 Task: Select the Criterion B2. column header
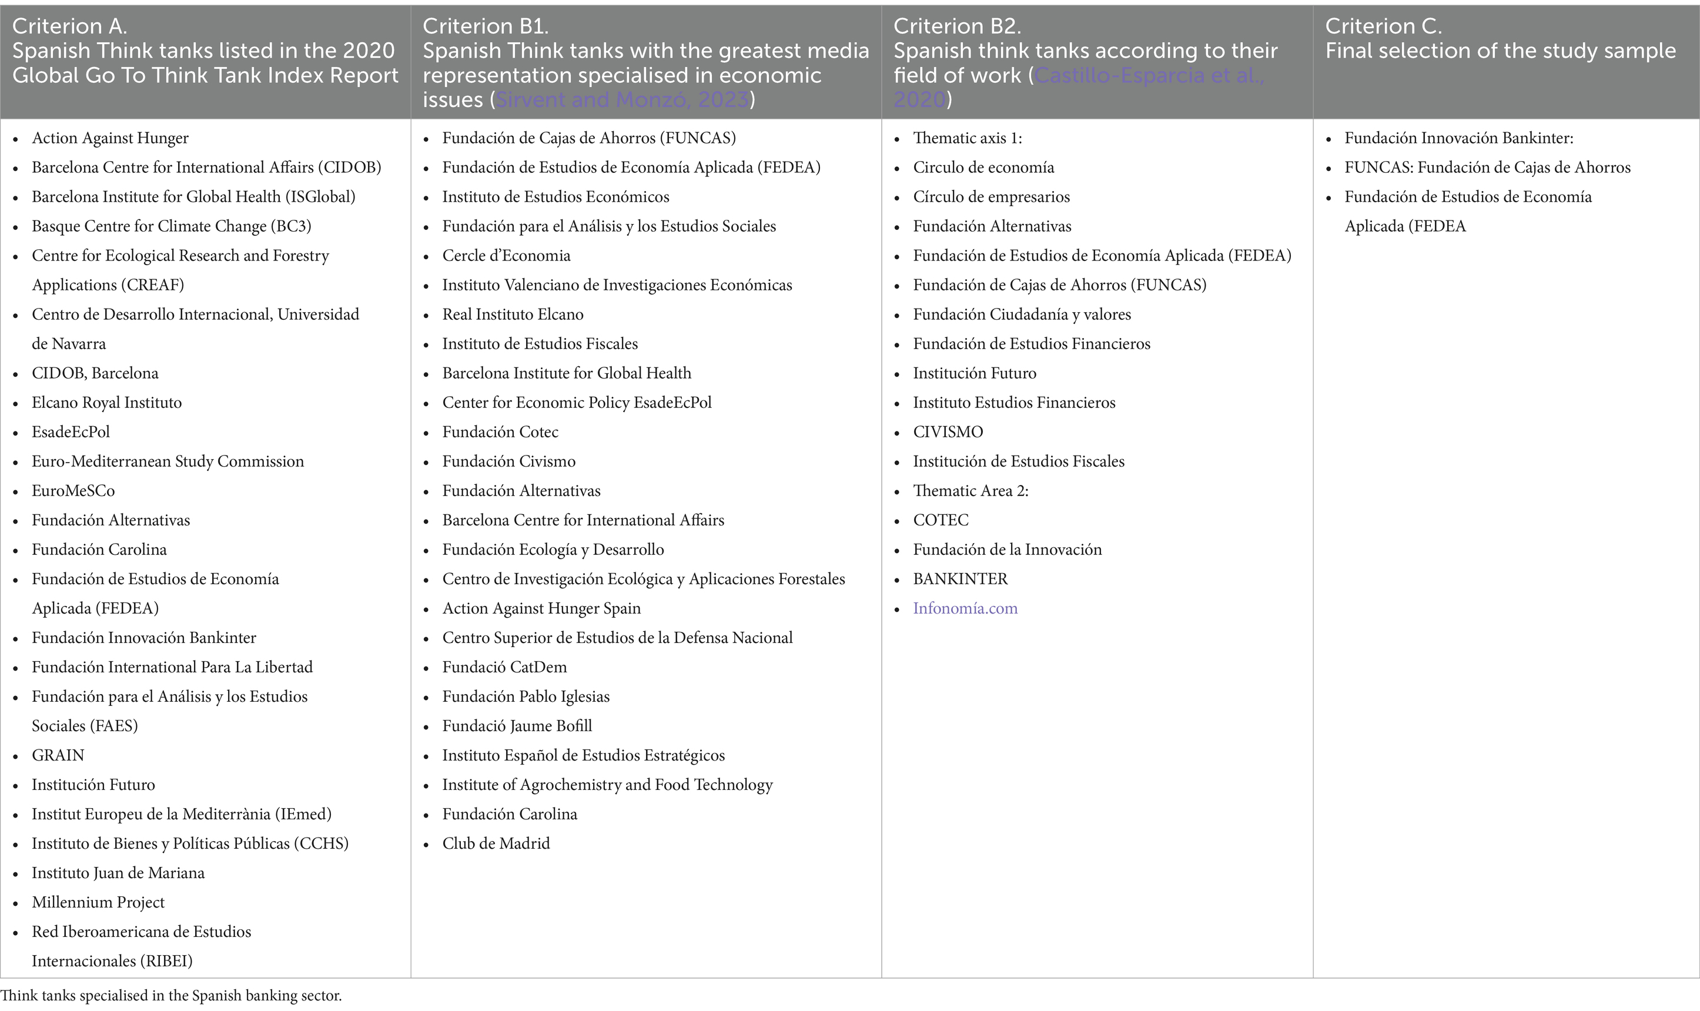(x=1097, y=62)
